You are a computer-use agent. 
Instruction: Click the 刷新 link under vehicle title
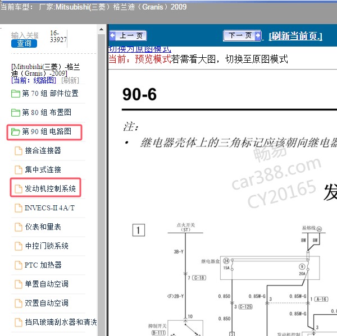coord(70,81)
